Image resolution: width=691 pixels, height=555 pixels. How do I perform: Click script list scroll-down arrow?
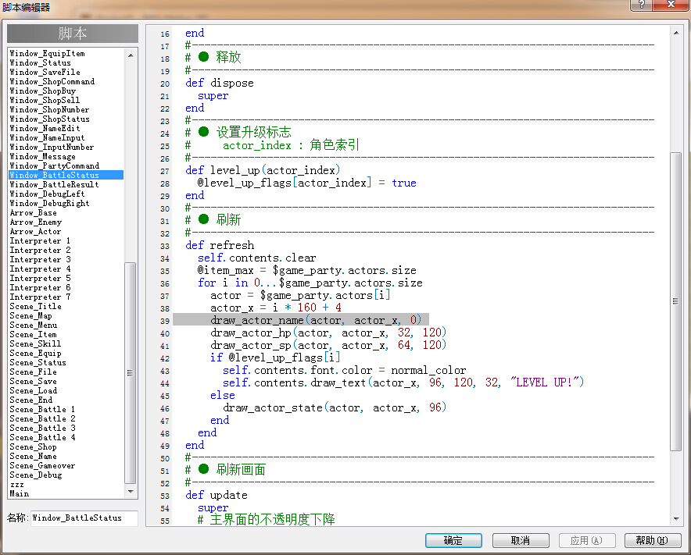(x=131, y=491)
